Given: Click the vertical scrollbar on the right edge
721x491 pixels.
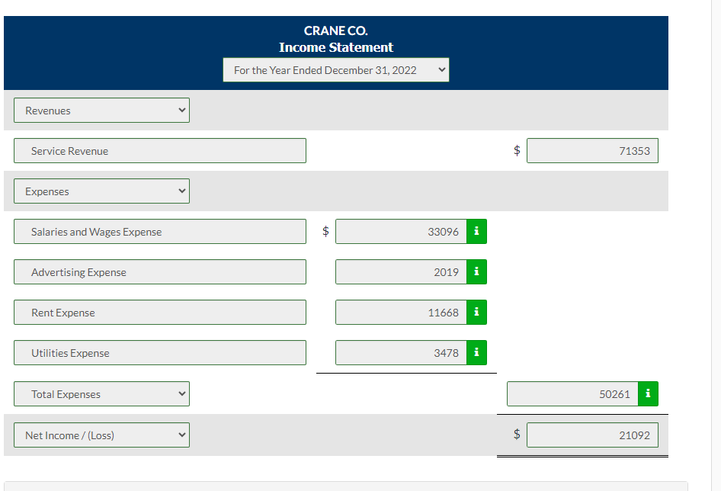Looking at the screenshot, I should click(x=716, y=229).
